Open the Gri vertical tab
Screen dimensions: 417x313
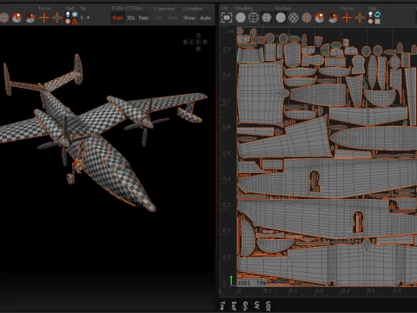pyautogui.click(x=245, y=305)
